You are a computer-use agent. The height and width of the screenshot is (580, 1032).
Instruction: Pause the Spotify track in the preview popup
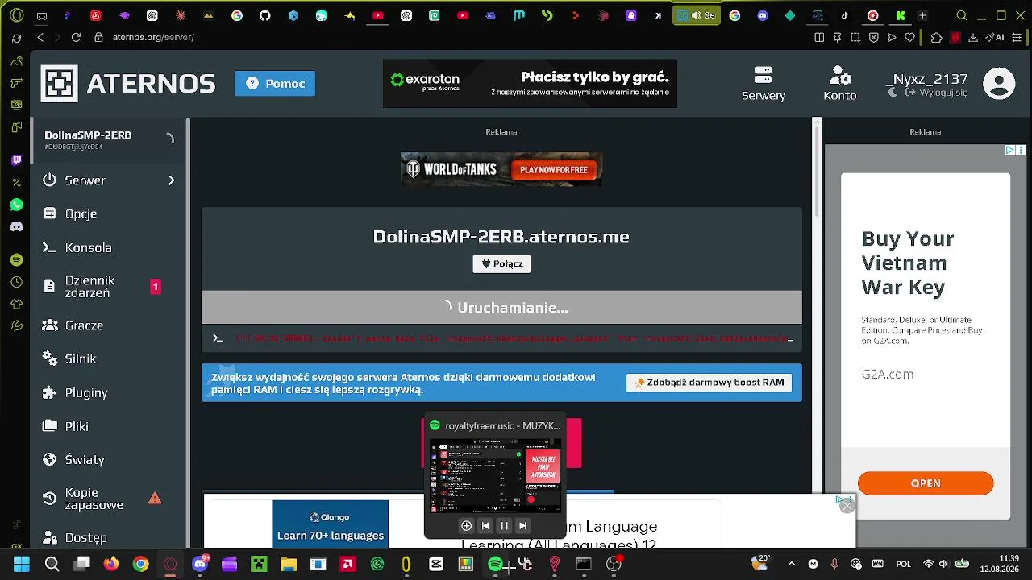504,526
